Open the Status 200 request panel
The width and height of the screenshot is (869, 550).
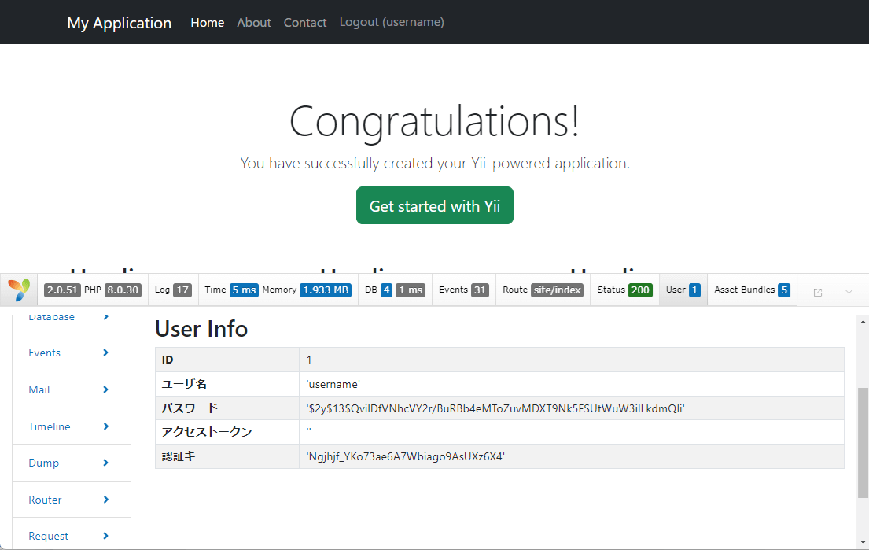click(624, 290)
